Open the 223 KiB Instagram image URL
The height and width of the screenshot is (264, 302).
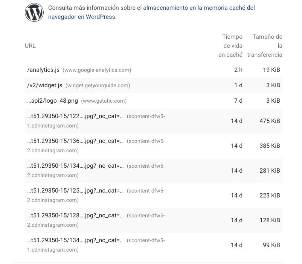click(x=75, y=191)
